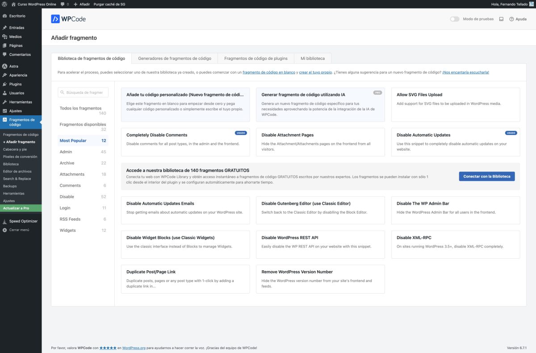
Task: Select the Disable Gutenberg Editor snippet card
Action: [x=320, y=210]
